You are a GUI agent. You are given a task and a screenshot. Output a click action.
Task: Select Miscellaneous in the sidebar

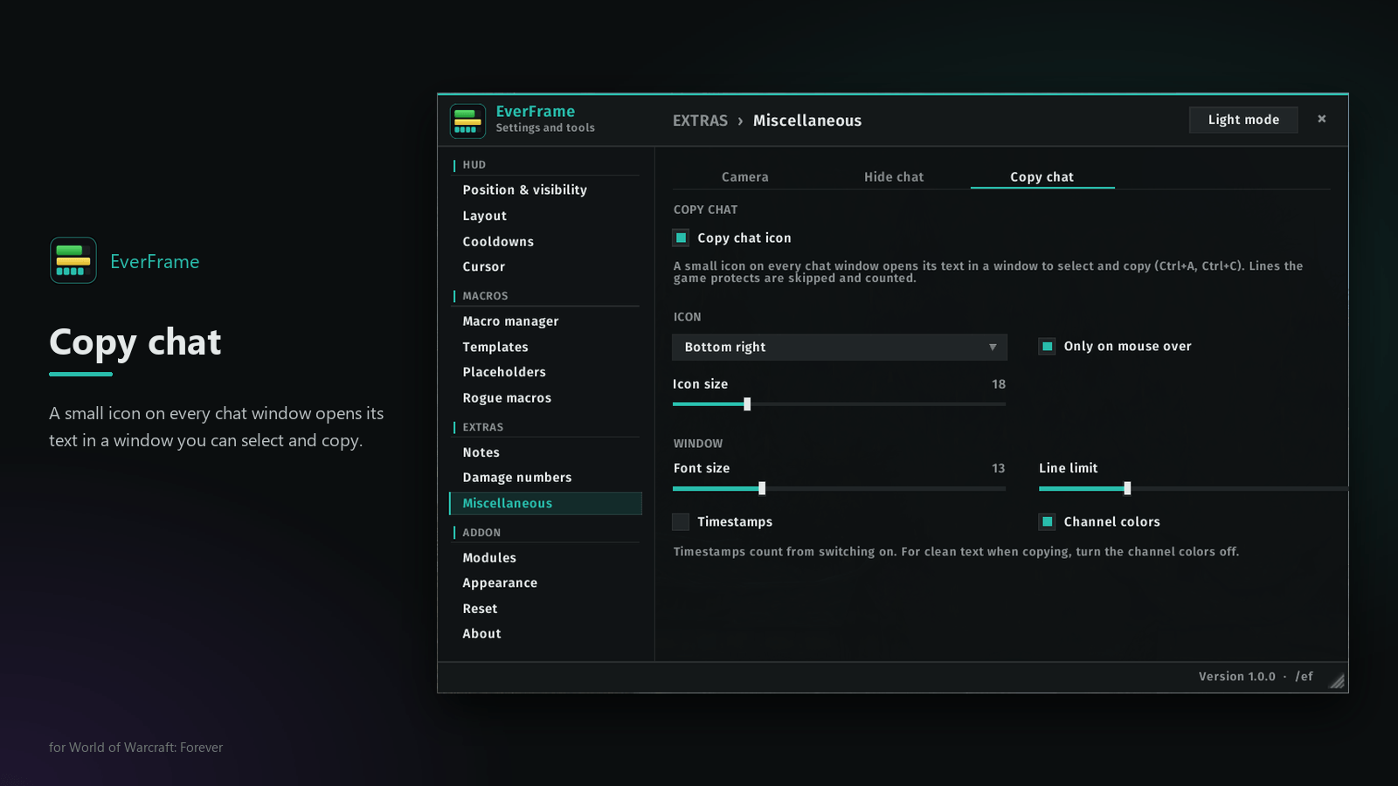(x=544, y=503)
